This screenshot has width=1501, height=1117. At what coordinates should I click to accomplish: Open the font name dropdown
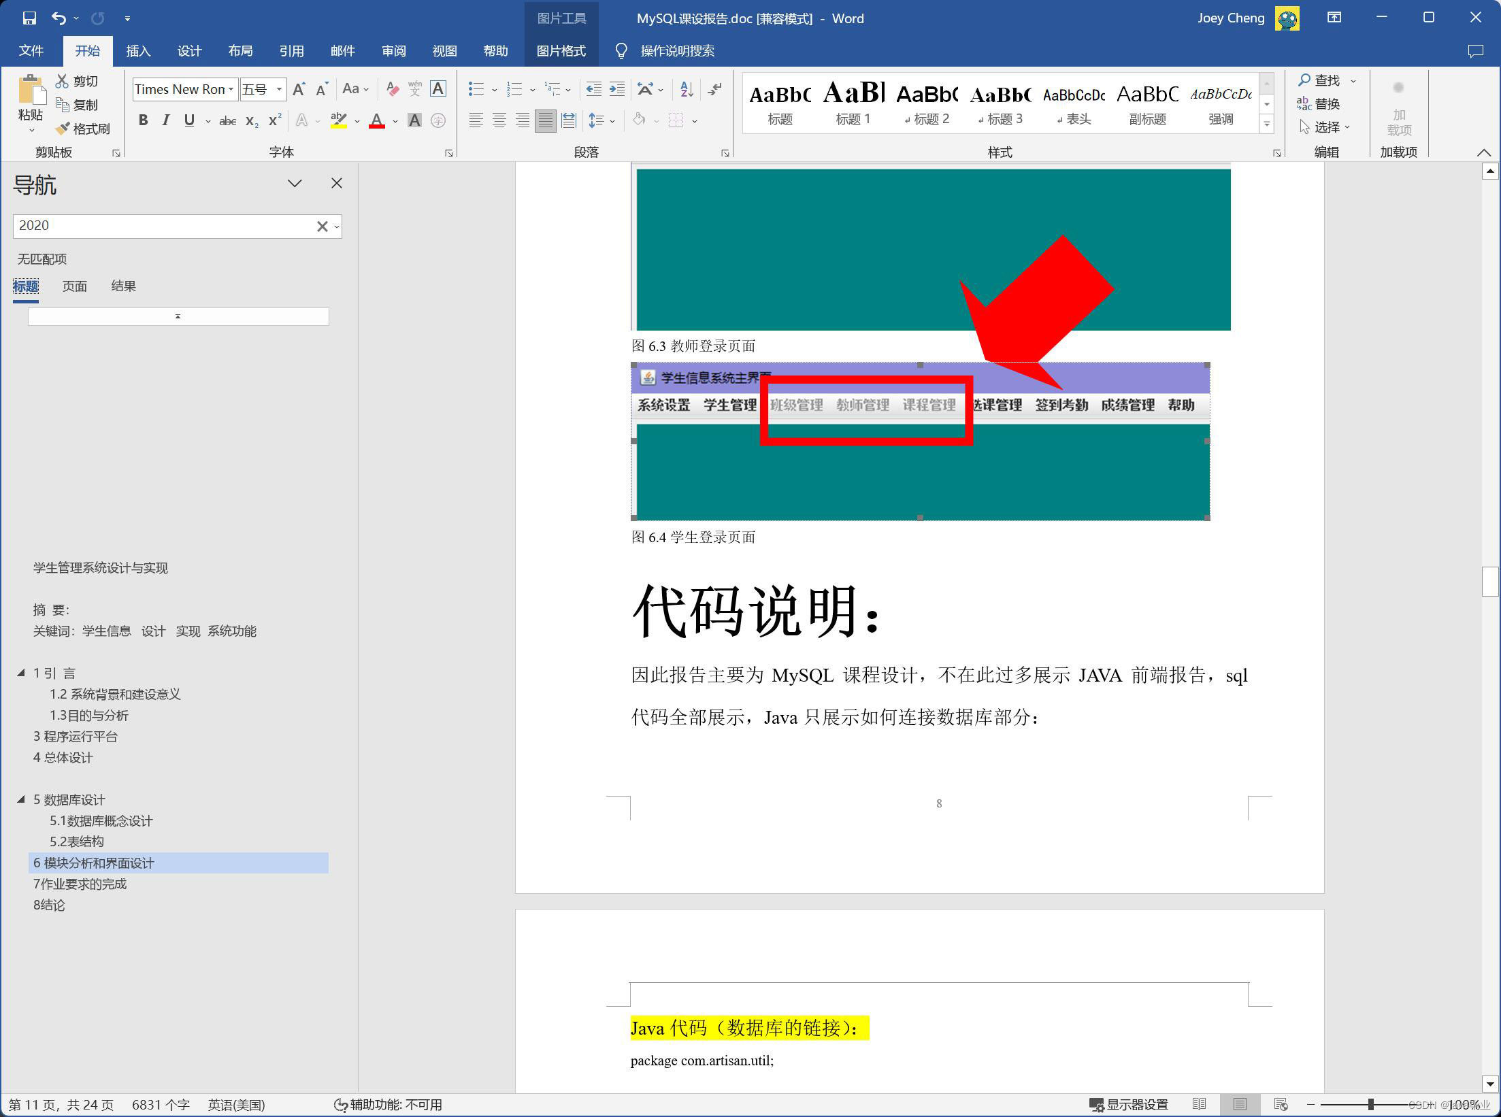tap(232, 89)
